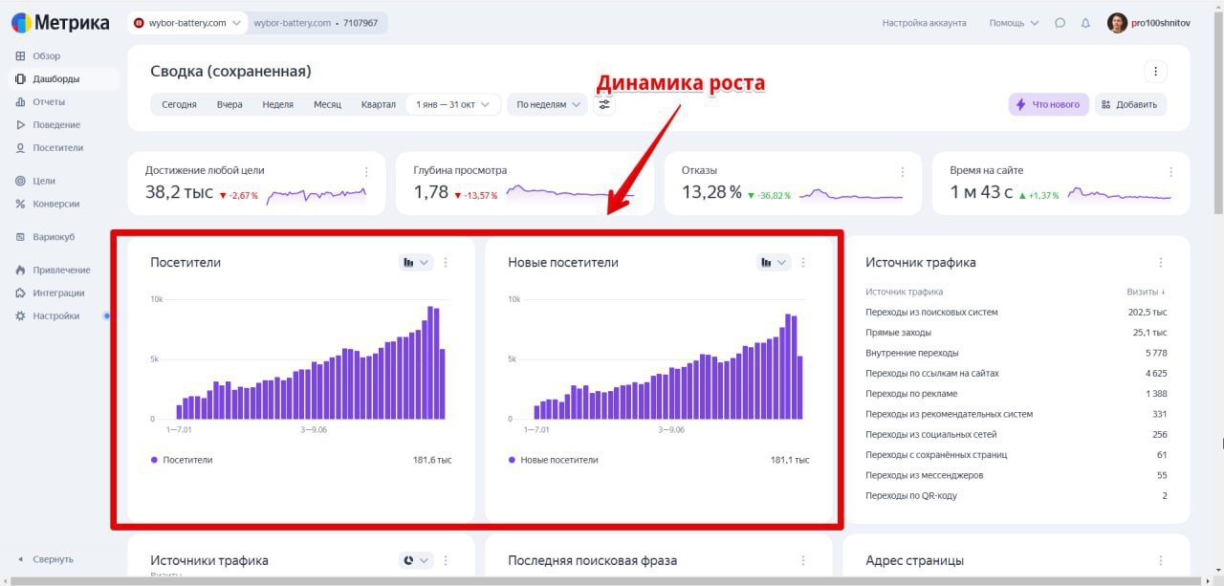This screenshot has width=1224, height=586.
Task: Click Переходы по ссылкам на сайтах row
Action: tap(1016, 373)
